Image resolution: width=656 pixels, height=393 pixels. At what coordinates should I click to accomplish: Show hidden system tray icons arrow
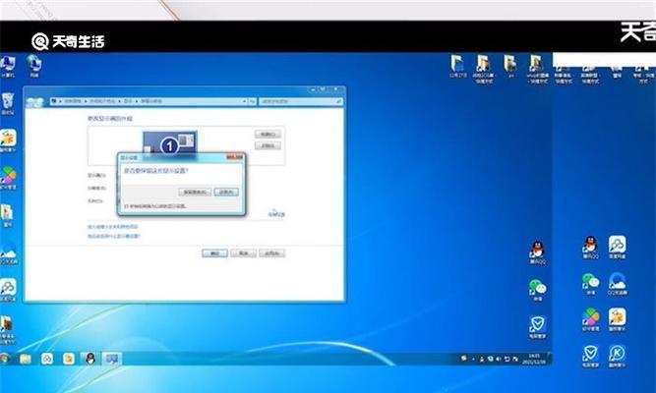click(x=473, y=359)
